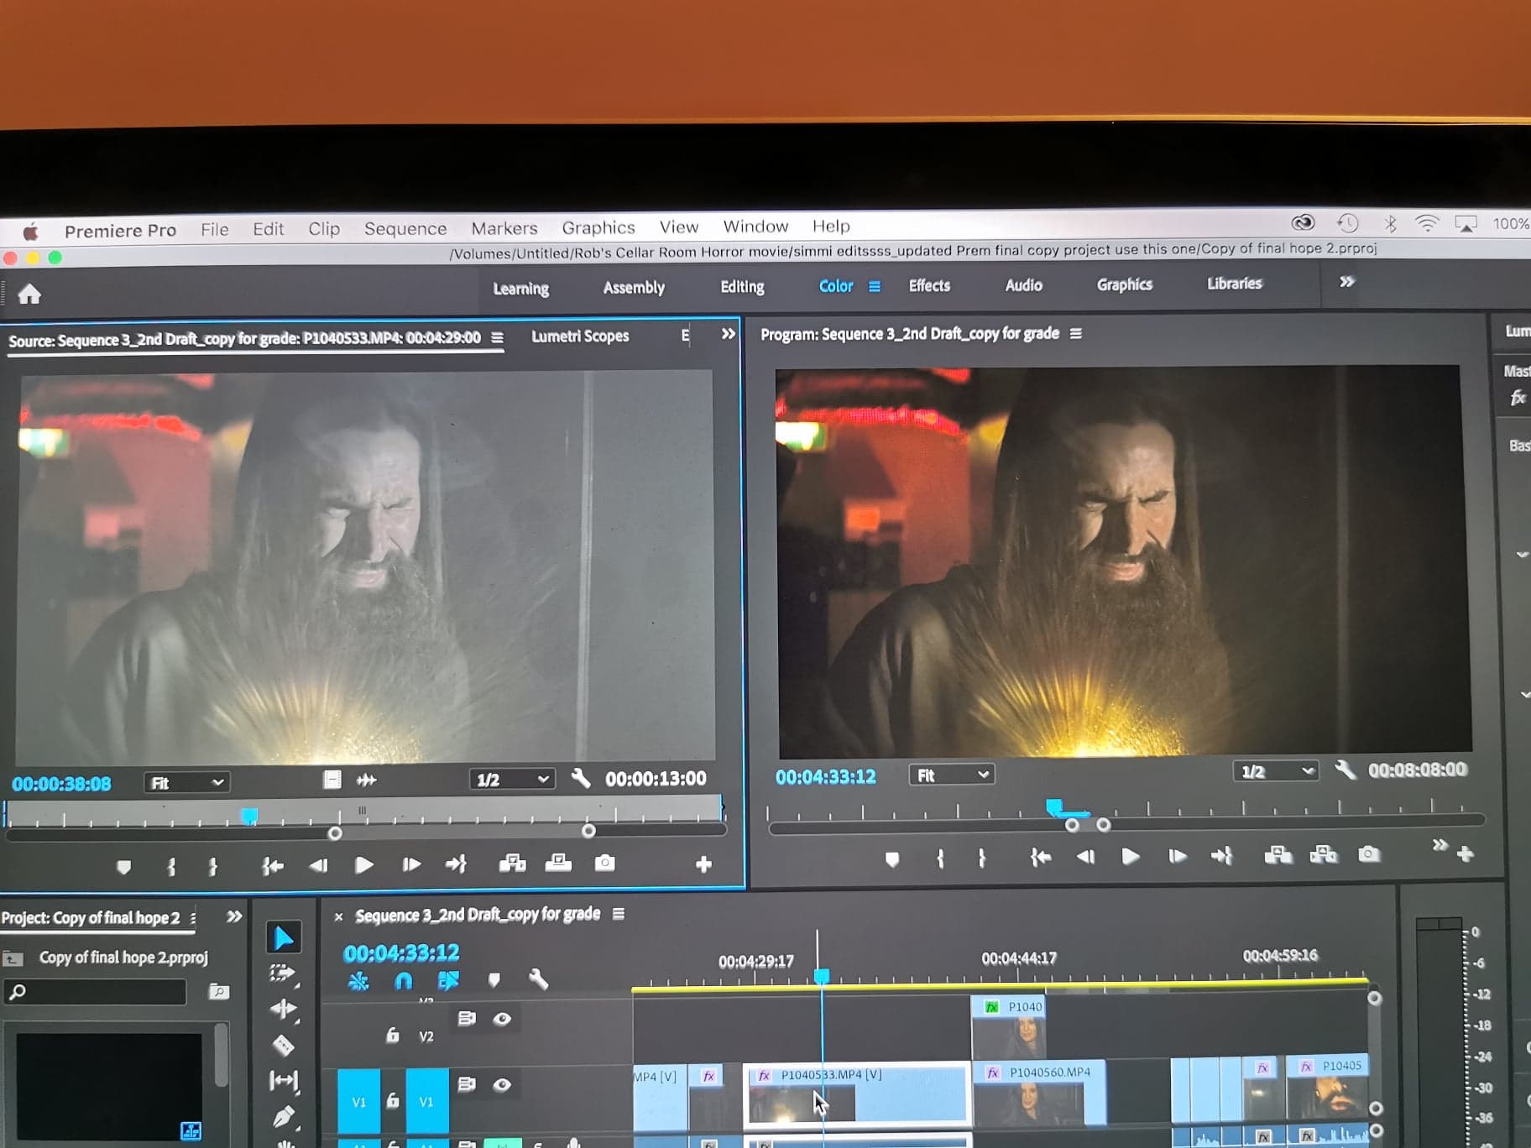Select the Selection tool arrow
The width and height of the screenshot is (1531, 1148).
(x=283, y=937)
